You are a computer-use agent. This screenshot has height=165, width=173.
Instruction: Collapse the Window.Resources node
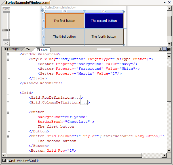(x=8, y=54)
